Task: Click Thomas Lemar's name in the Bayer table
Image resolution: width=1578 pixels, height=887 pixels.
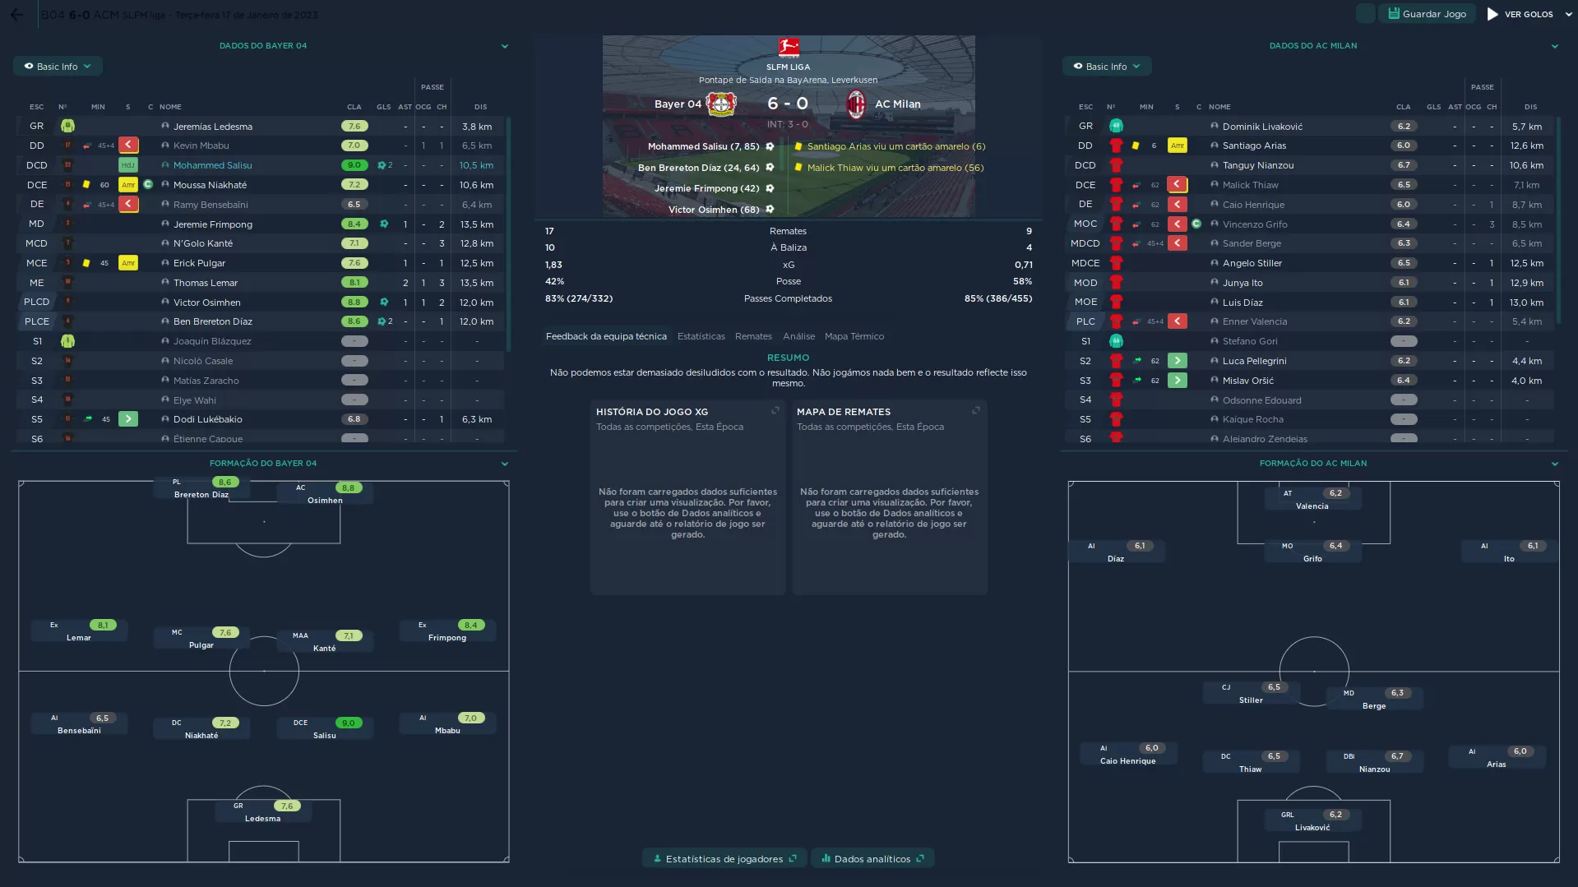Action: coord(206,283)
